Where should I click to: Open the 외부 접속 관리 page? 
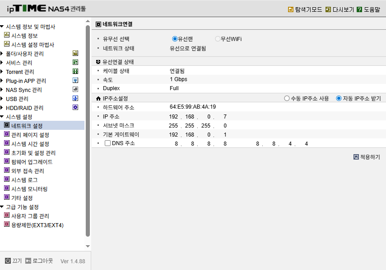pyautogui.click(x=28, y=171)
